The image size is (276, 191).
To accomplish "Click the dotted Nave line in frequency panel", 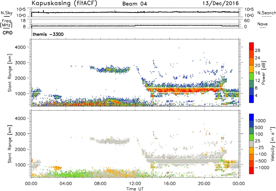I will tap(135, 24).
